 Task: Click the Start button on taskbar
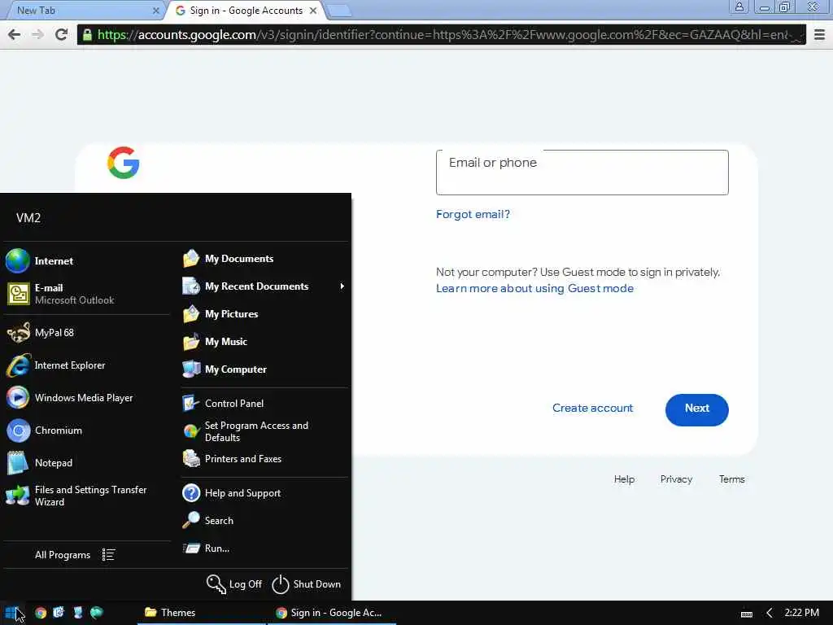(13, 613)
